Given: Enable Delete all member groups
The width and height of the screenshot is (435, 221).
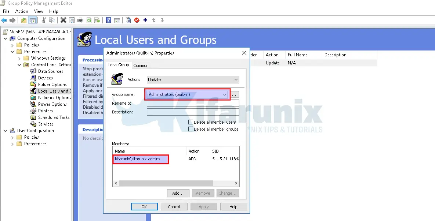Looking at the screenshot, I should (190, 129).
